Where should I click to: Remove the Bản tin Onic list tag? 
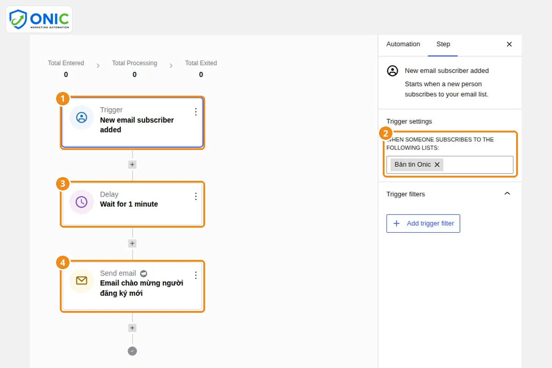coord(437,165)
